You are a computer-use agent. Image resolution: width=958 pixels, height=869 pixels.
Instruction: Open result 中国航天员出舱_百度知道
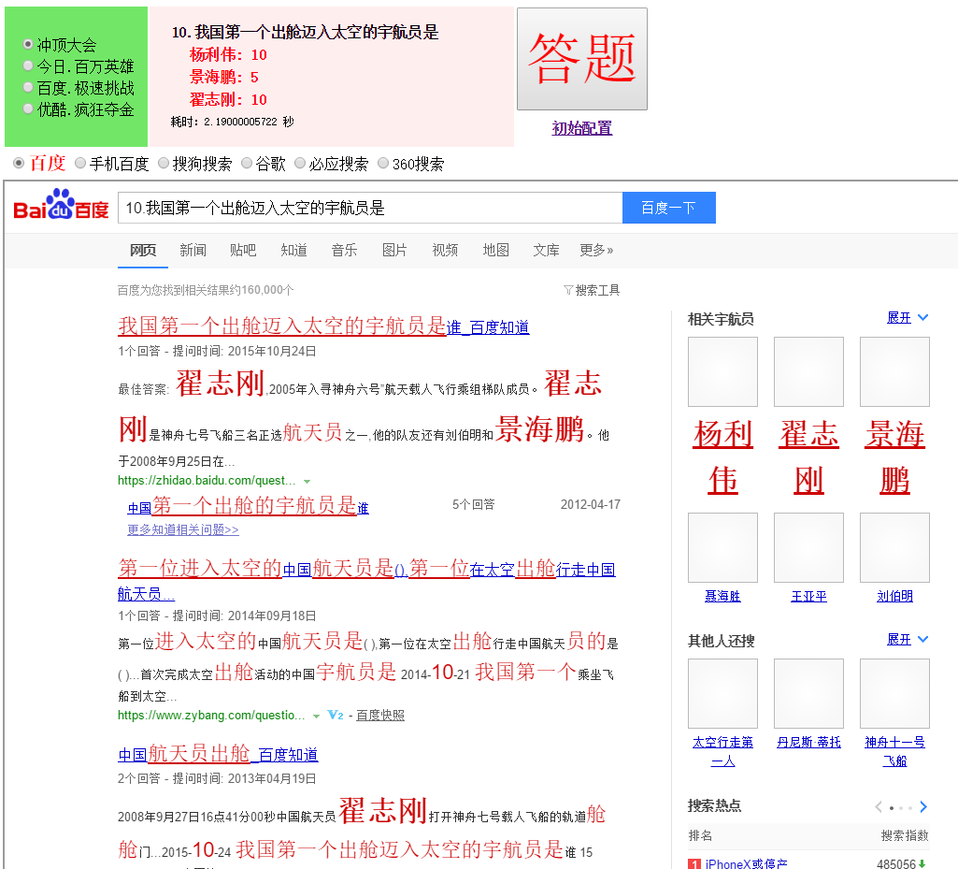coord(218,754)
